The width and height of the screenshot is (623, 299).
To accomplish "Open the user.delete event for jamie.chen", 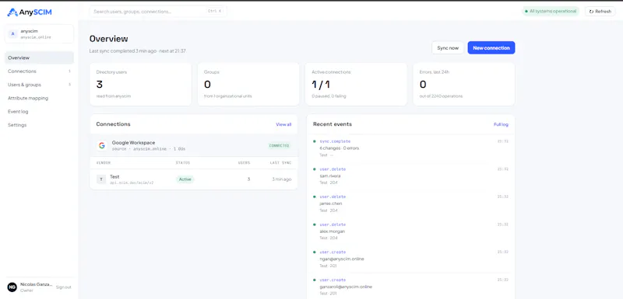I will point(410,203).
